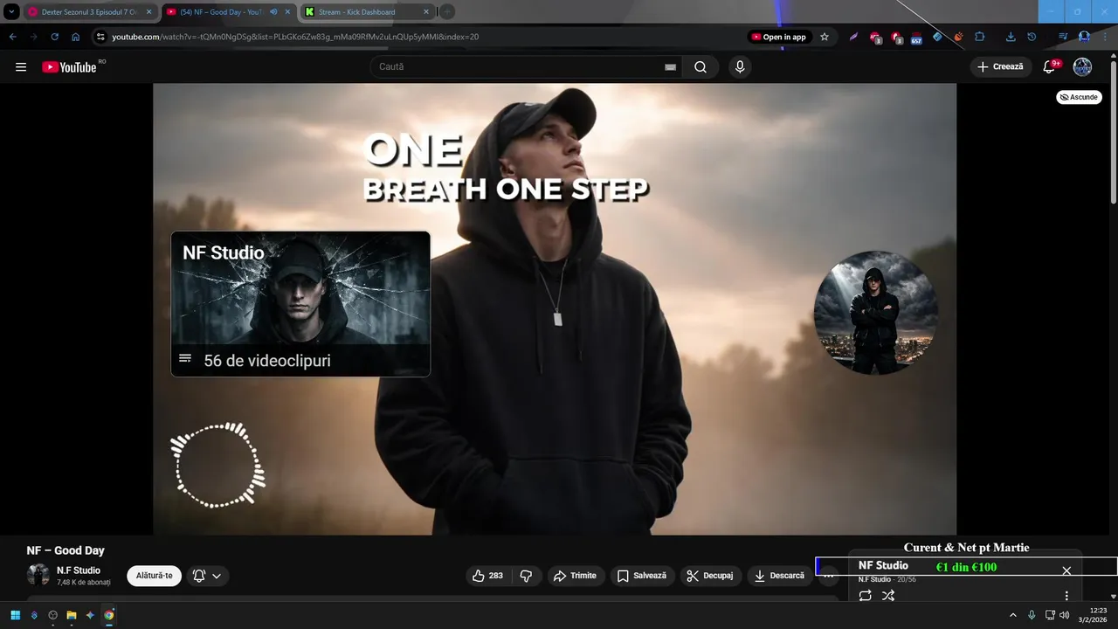Open the YouTube account avatar menu
The height and width of the screenshot is (629, 1118).
click(x=1082, y=67)
